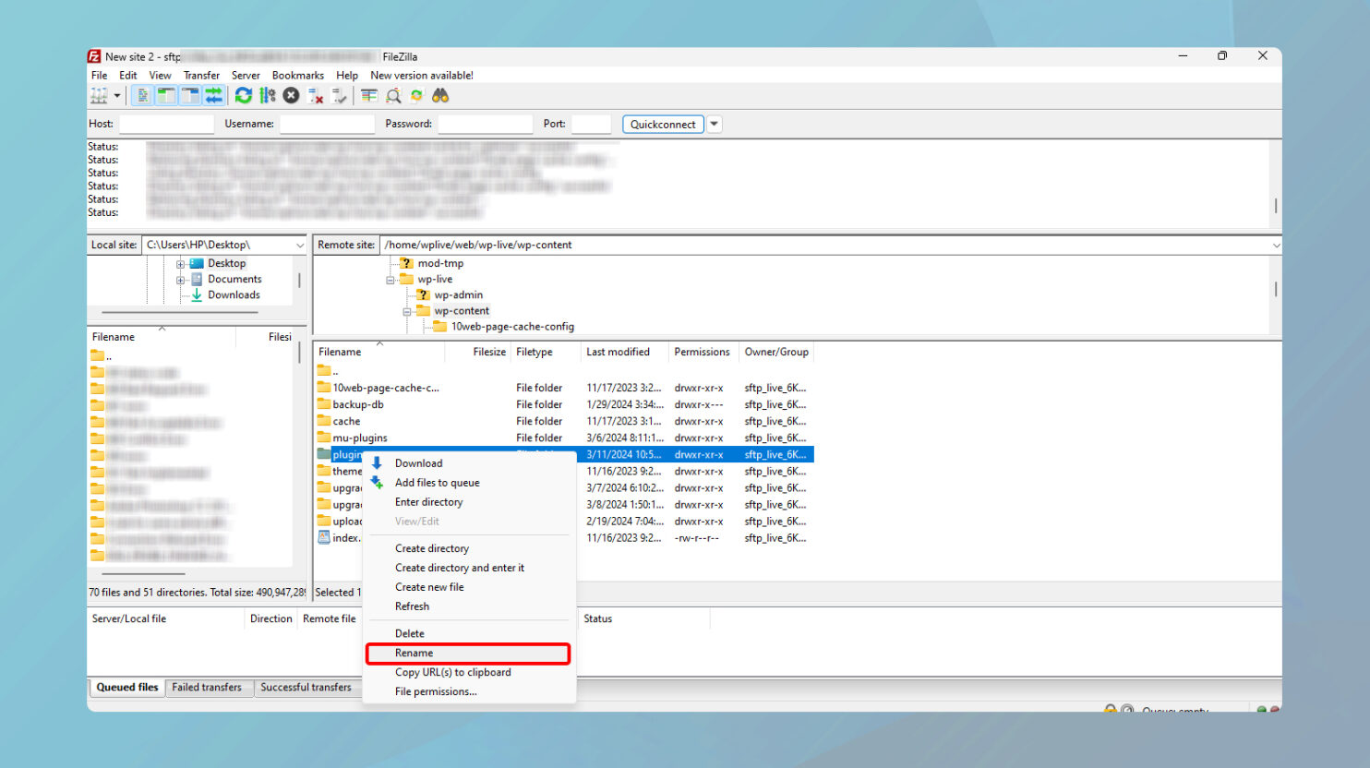Click inside the Host input field

(166, 123)
